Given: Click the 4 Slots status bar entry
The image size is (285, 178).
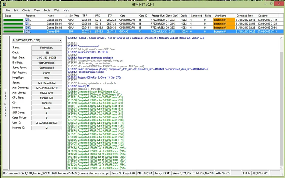Looking at the screenshot, I should [246, 173].
